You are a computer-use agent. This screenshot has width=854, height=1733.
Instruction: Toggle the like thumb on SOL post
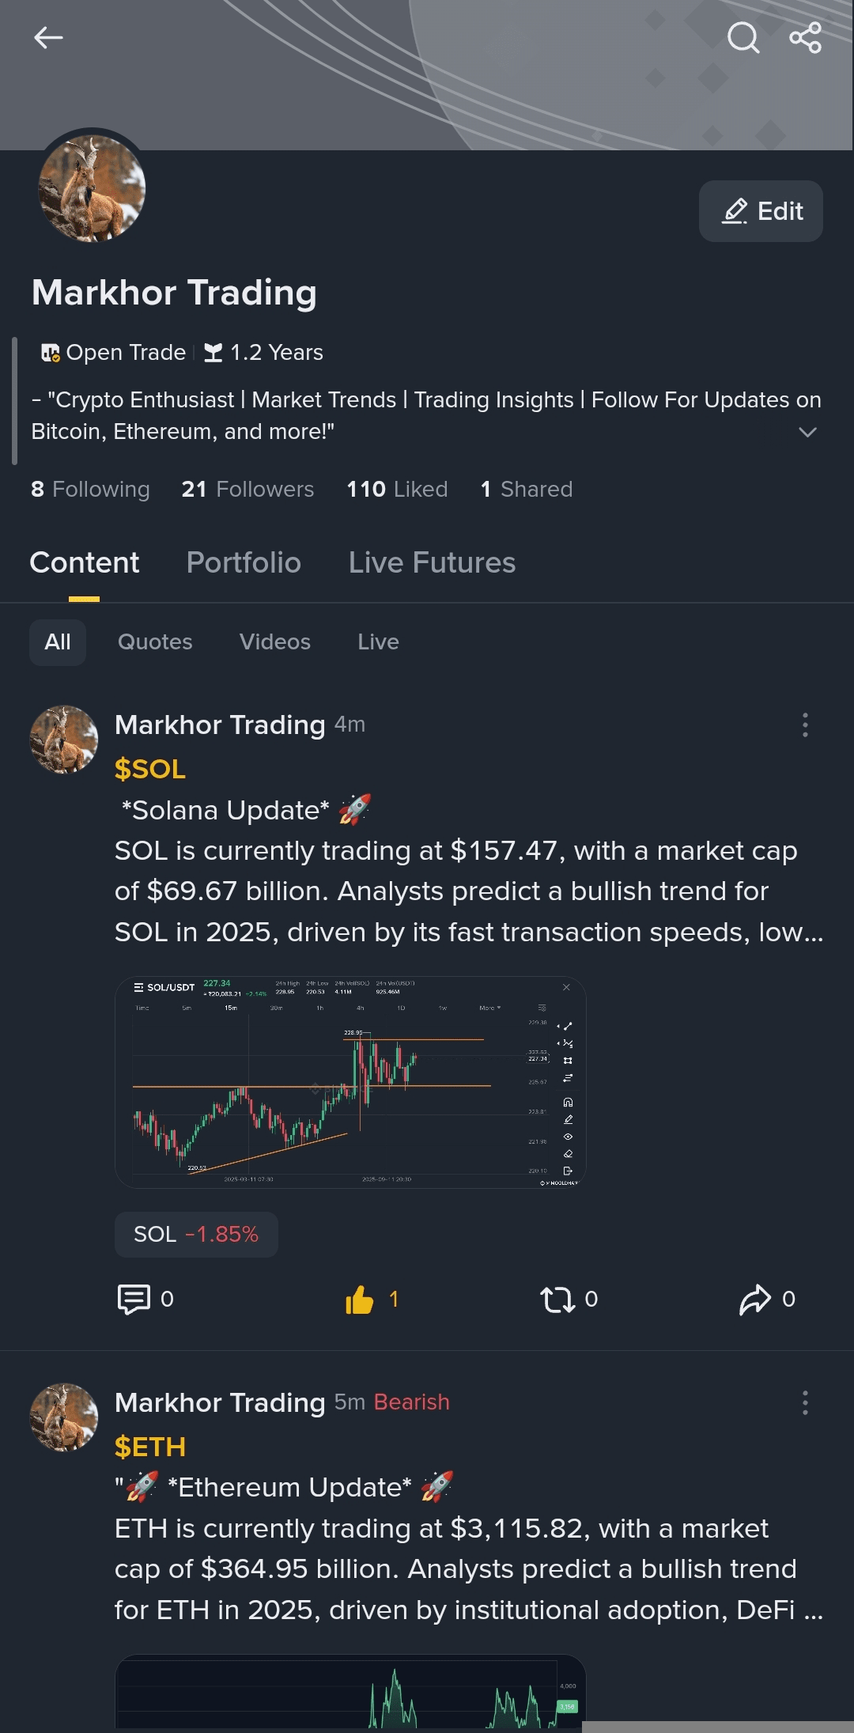tap(360, 1299)
